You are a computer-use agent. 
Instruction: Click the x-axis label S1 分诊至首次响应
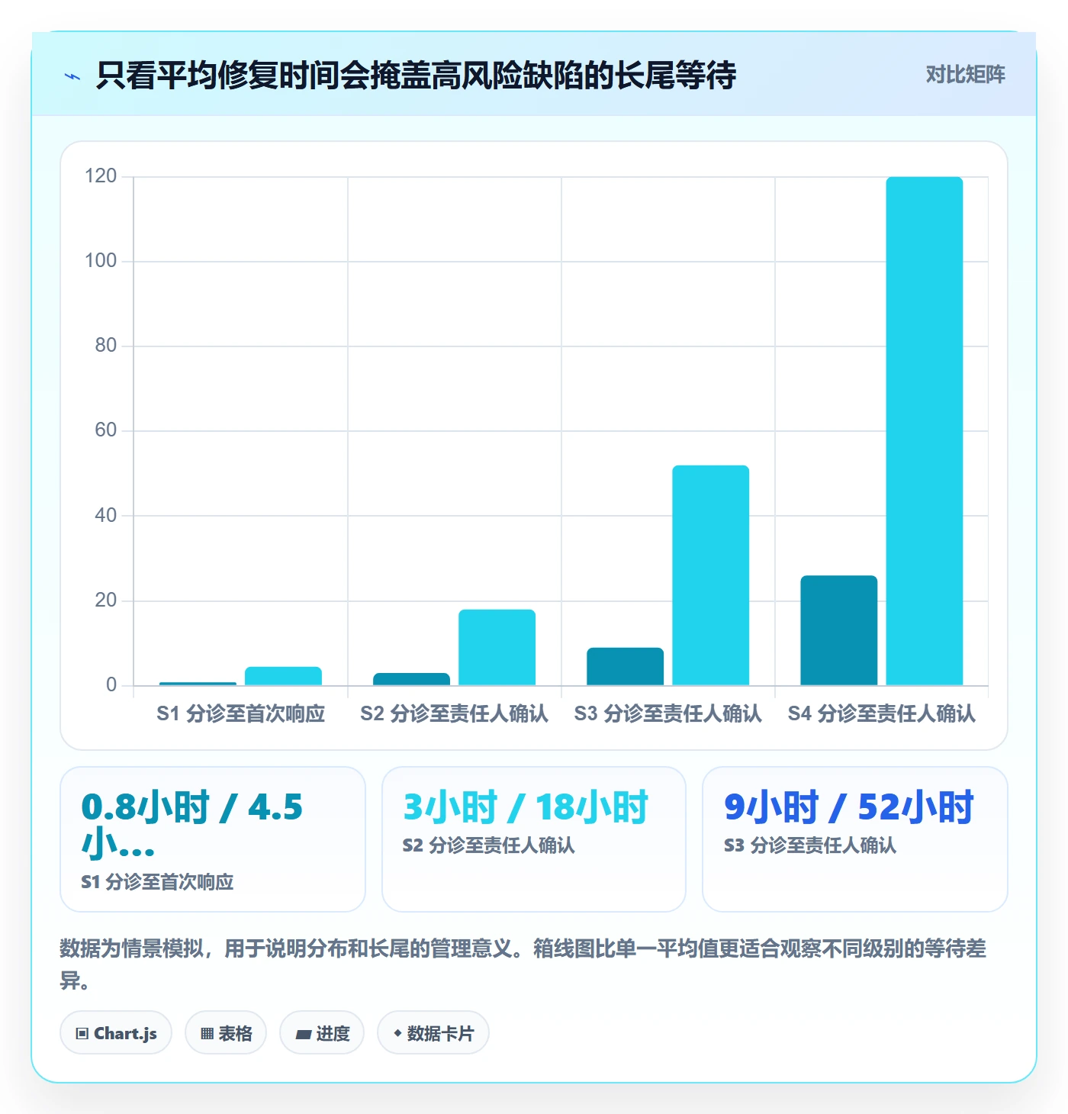pos(241,713)
